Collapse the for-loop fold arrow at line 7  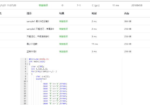[x=27, y=74]
